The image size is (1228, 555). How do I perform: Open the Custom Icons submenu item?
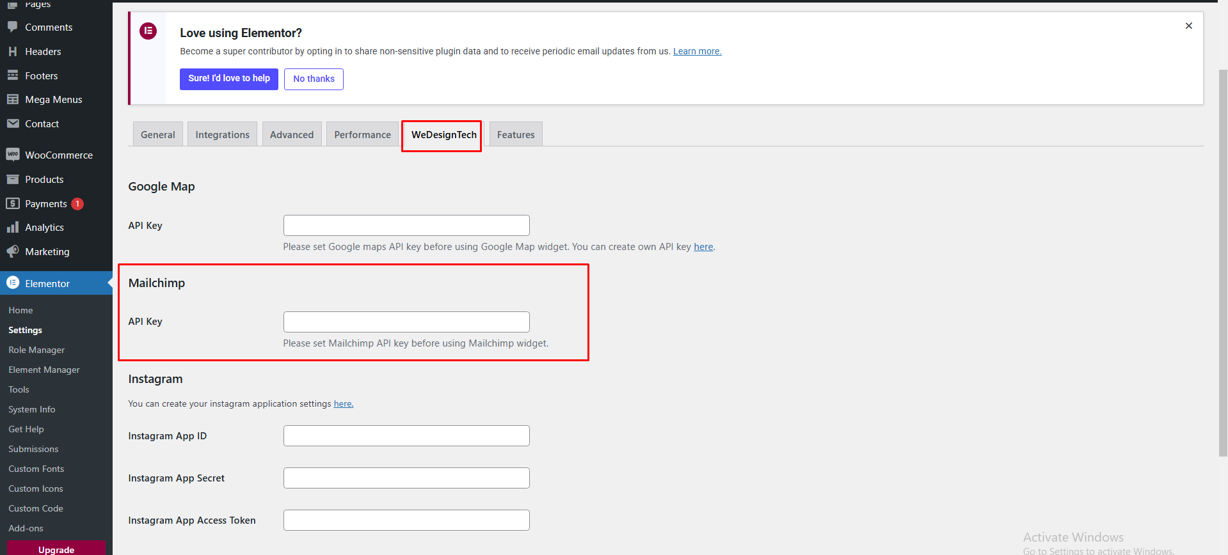tap(36, 489)
